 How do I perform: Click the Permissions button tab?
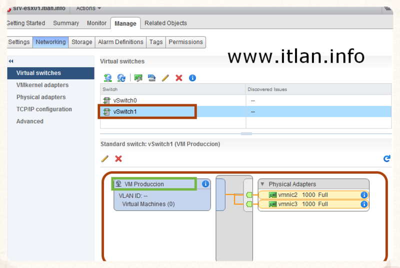tap(185, 42)
